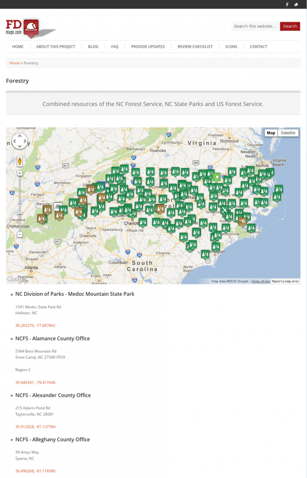Focus the Search this website field
Screen dimensions: 307x478
[256, 26]
